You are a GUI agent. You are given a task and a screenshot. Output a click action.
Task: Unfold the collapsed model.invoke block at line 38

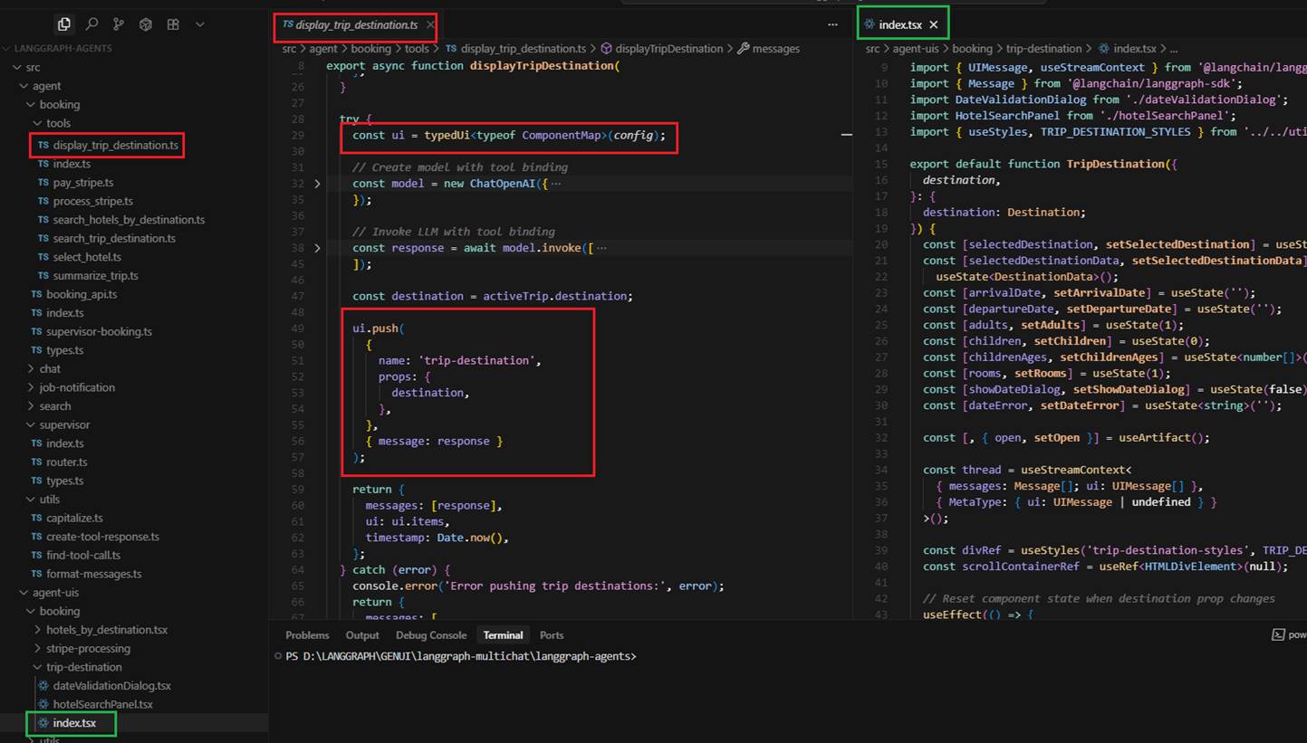[316, 248]
